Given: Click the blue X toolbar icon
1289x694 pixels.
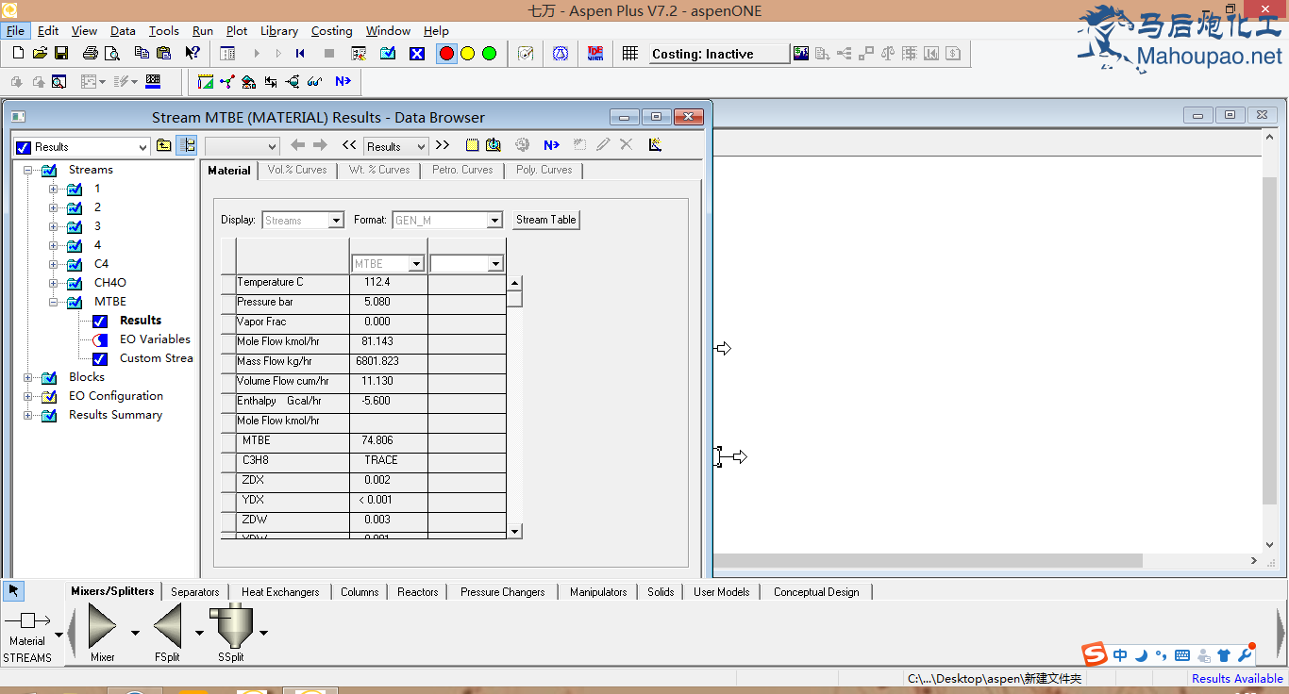Looking at the screenshot, I should pyautogui.click(x=417, y=54).
